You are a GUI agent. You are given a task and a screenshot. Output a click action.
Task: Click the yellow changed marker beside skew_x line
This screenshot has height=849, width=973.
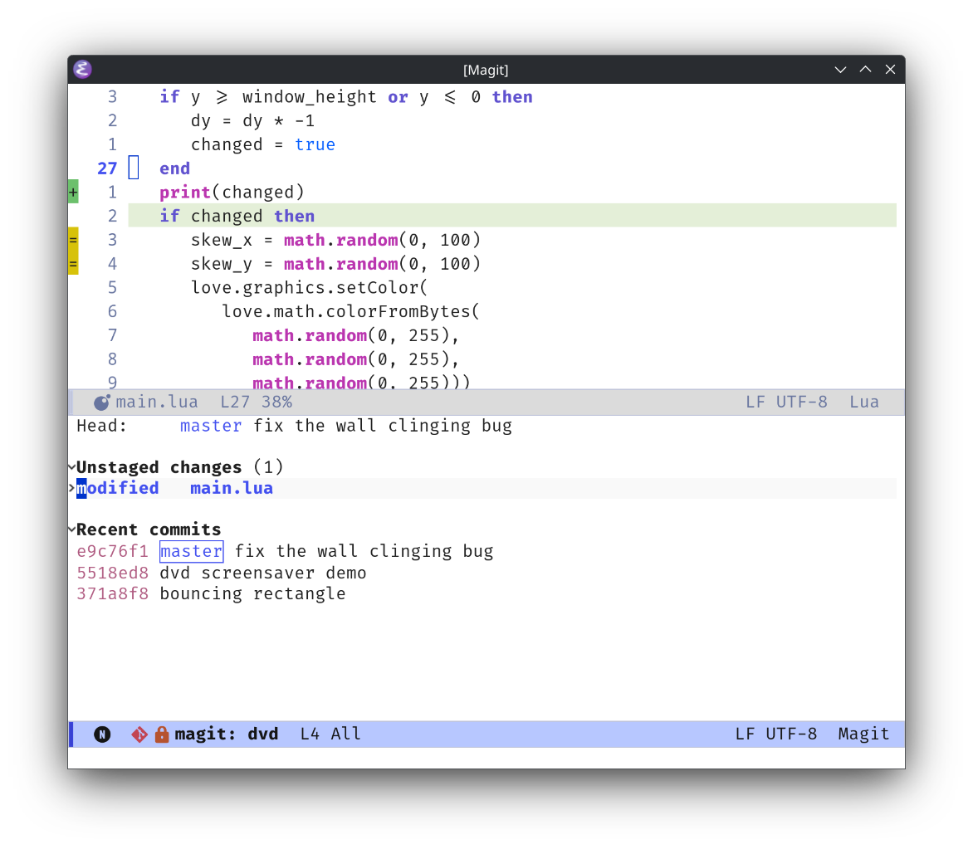coord(73,239)
